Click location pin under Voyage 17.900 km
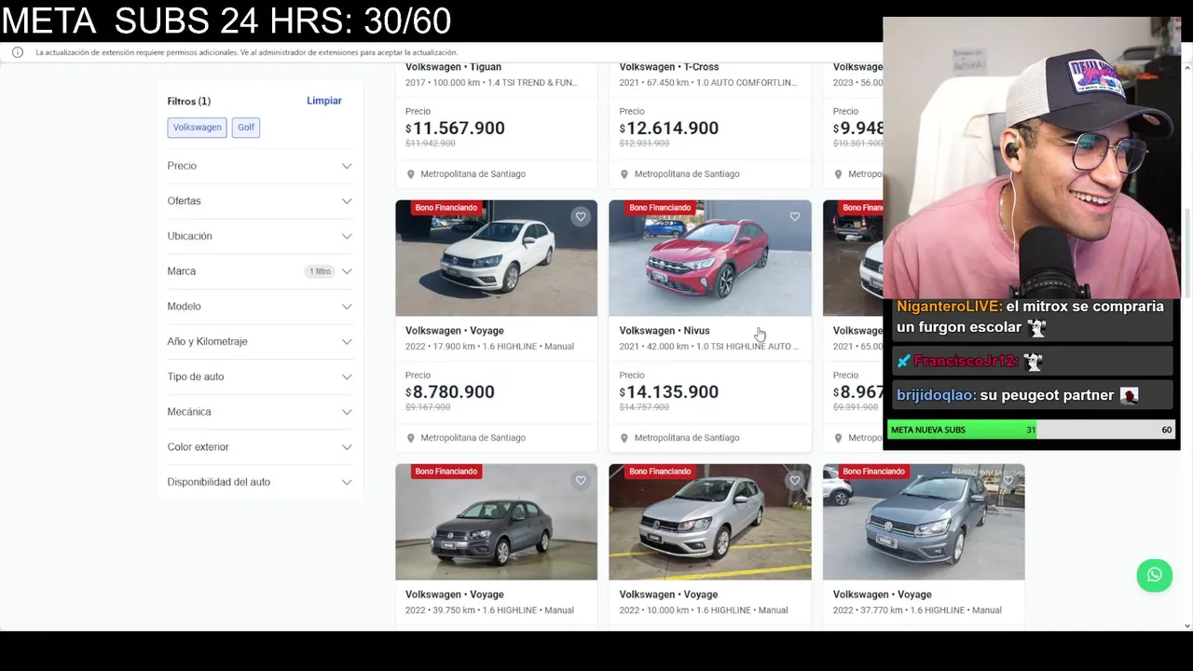 click(410, 438)
